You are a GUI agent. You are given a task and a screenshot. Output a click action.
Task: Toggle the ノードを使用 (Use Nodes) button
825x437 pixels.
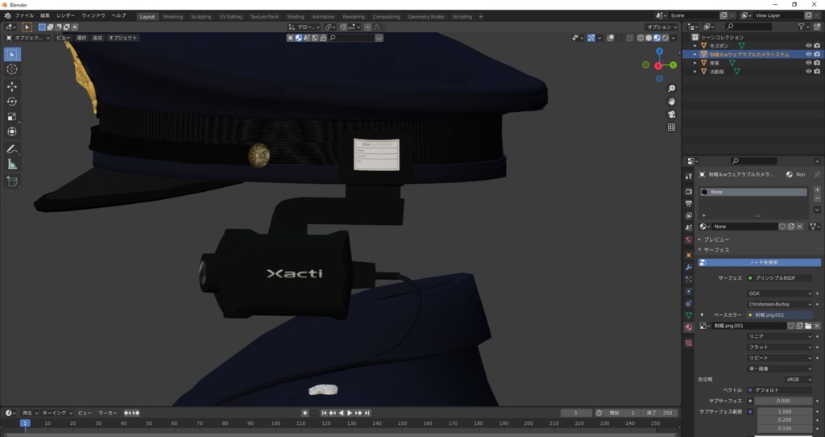pos(759,262)
